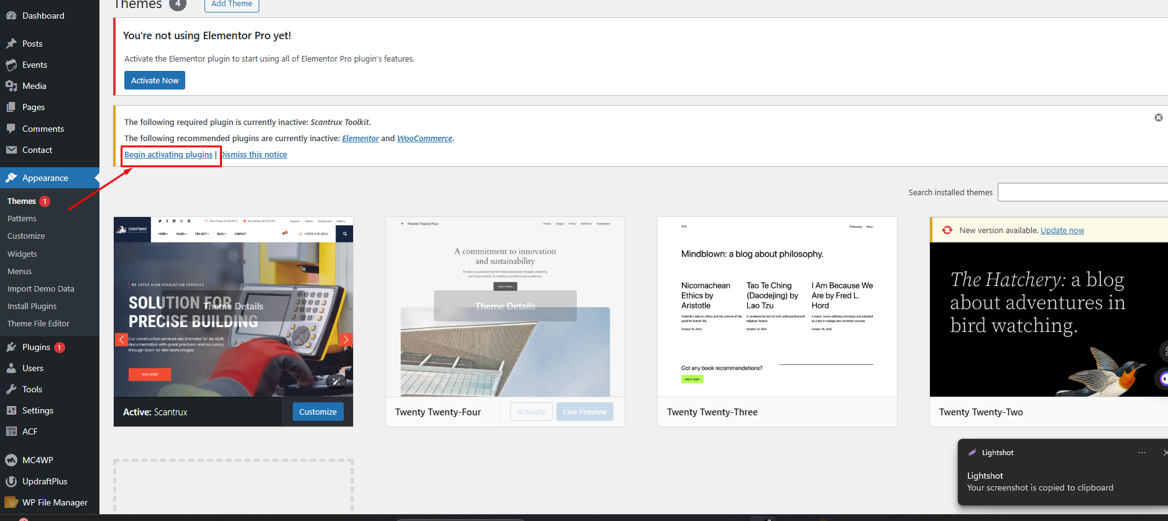Screen dimensions: 1168x521
Task: Click the Users person icon
Action: pos(11,368)
